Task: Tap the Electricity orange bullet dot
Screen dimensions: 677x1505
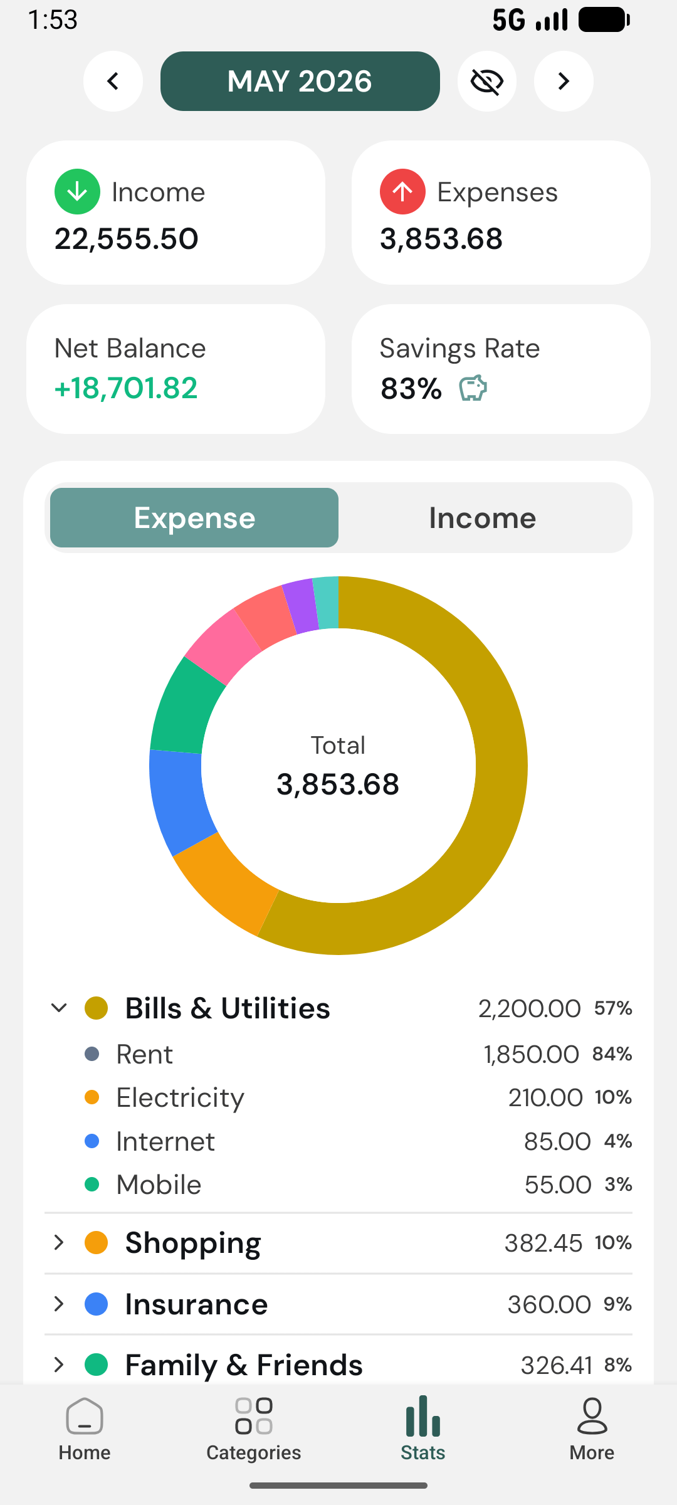Action: [92, 1097]
